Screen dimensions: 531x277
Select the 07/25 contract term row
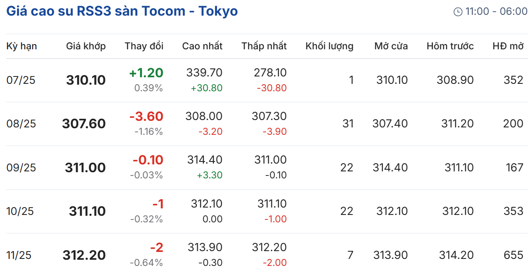(x=21, y=80)
